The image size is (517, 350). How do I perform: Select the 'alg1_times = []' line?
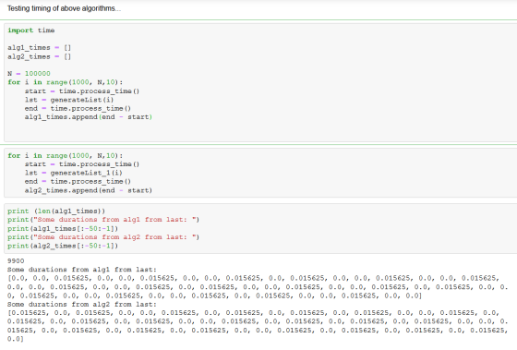(x=39, y=47)
